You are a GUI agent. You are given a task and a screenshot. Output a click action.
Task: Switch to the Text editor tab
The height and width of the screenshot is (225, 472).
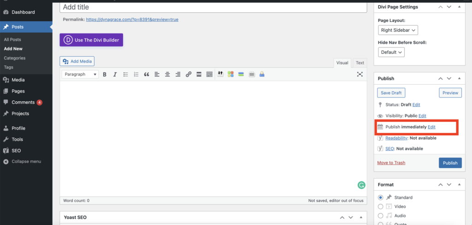pos(360,63)
